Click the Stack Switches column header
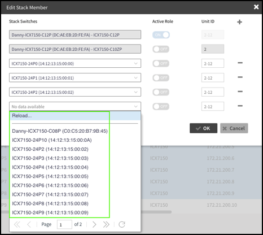Image resolution: width=263 pixels, height=235 pixels. (23, 21)
